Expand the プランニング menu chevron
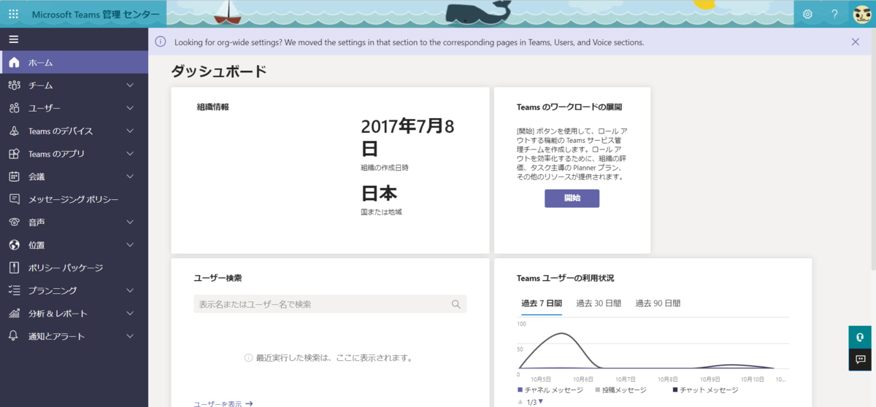The height and width of the screenshot is (407, 876). 130,290
